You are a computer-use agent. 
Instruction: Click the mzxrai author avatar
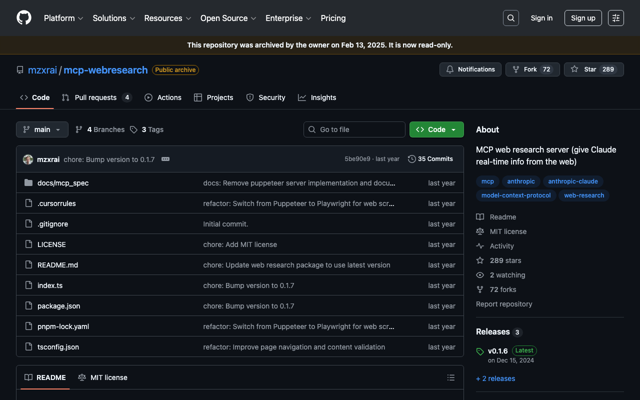(28, 159)
